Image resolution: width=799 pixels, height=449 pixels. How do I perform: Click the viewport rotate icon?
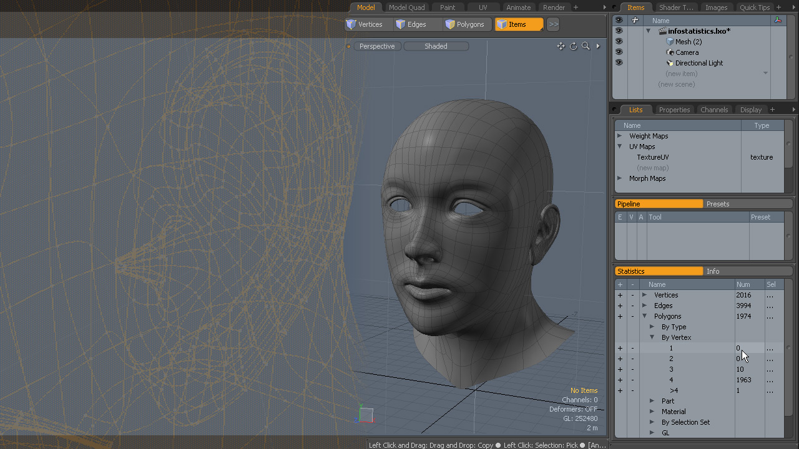pyautogui.click(x=573, y=46)
